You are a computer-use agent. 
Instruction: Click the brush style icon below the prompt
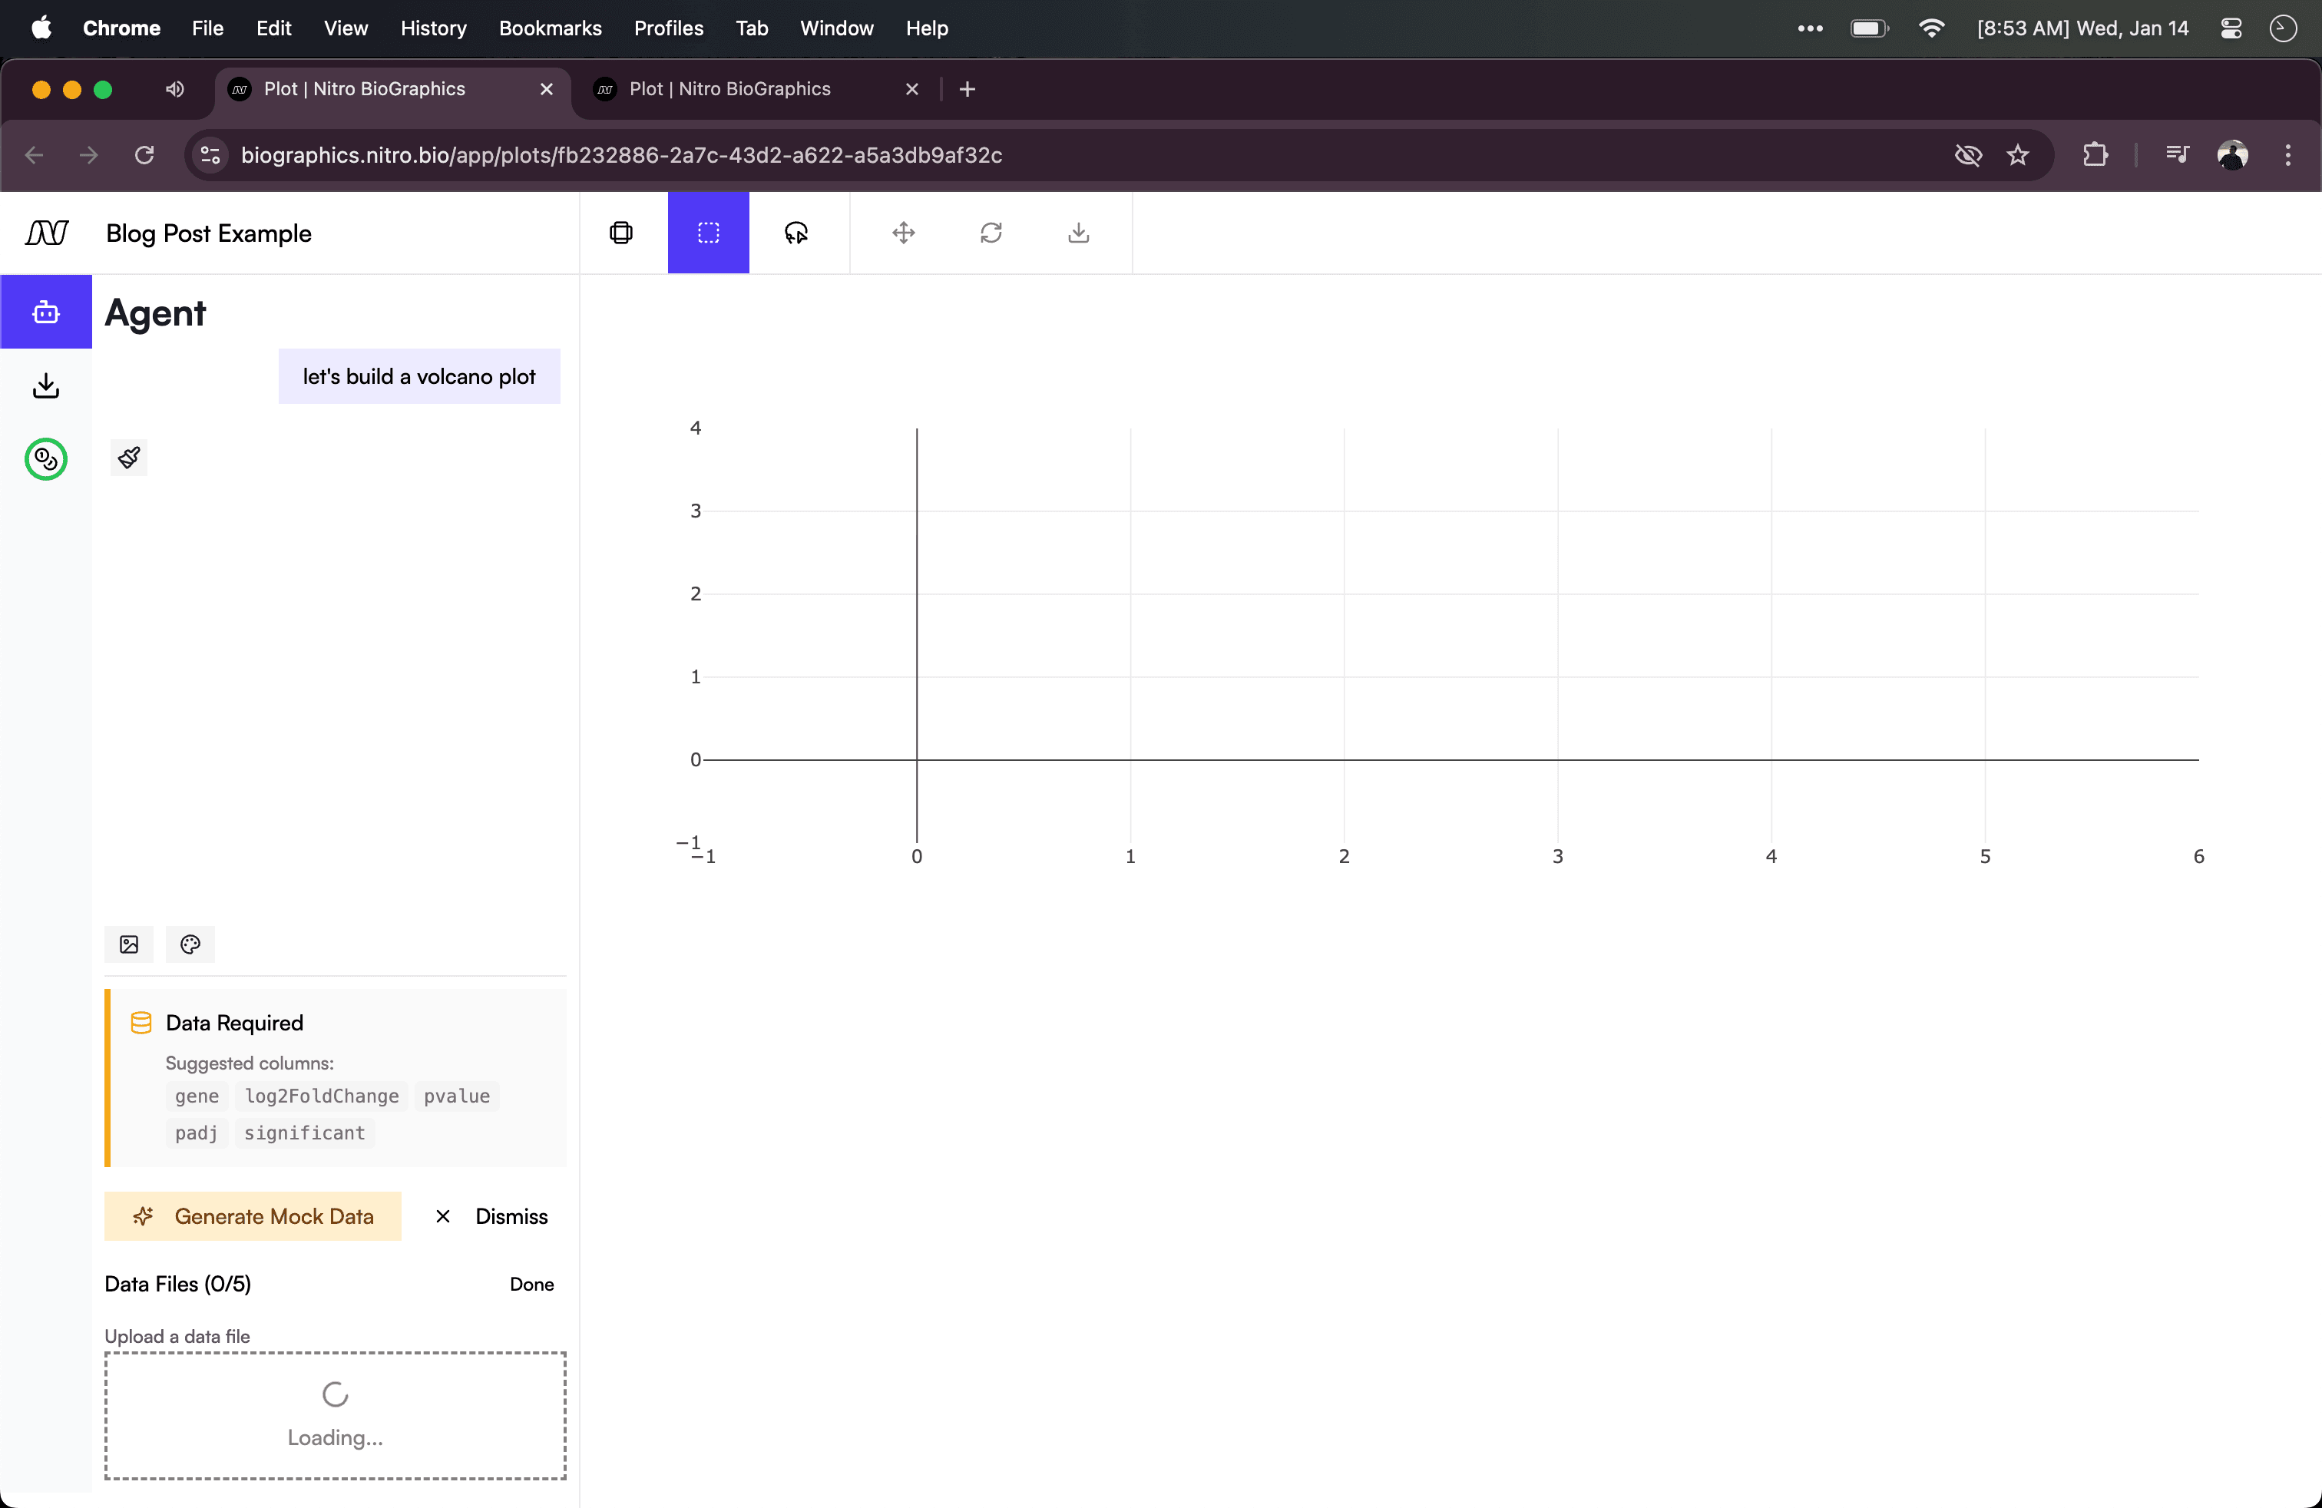pos(129,457)
